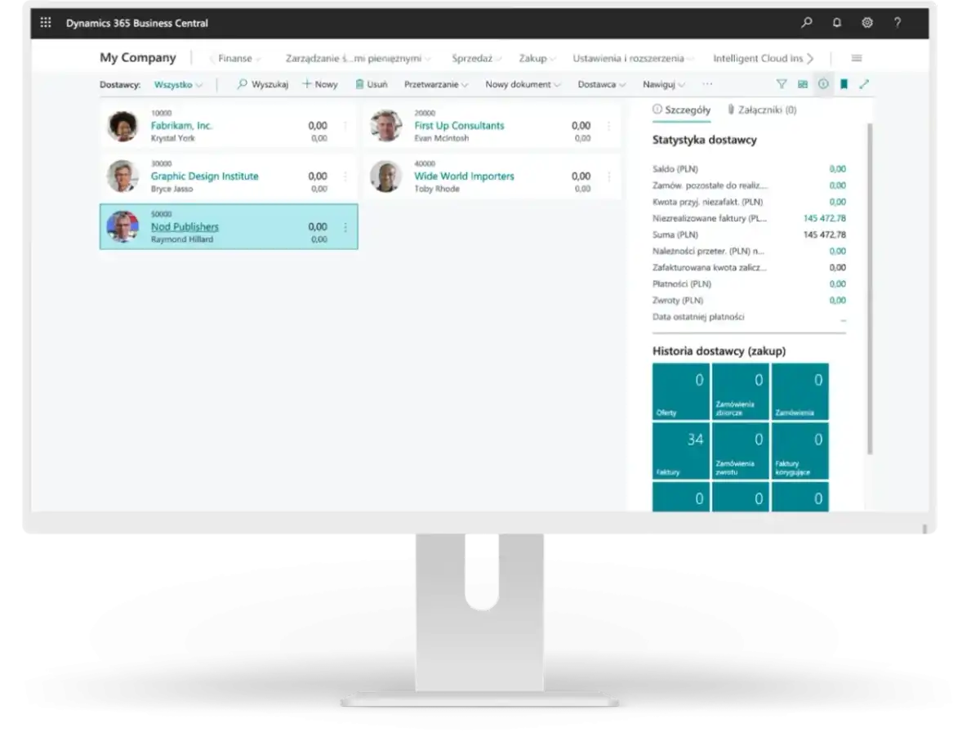Click the FactBox vertical scrollbar
Image resolution: width=980 pixels, height=750 pixels.
pos(870,288)
